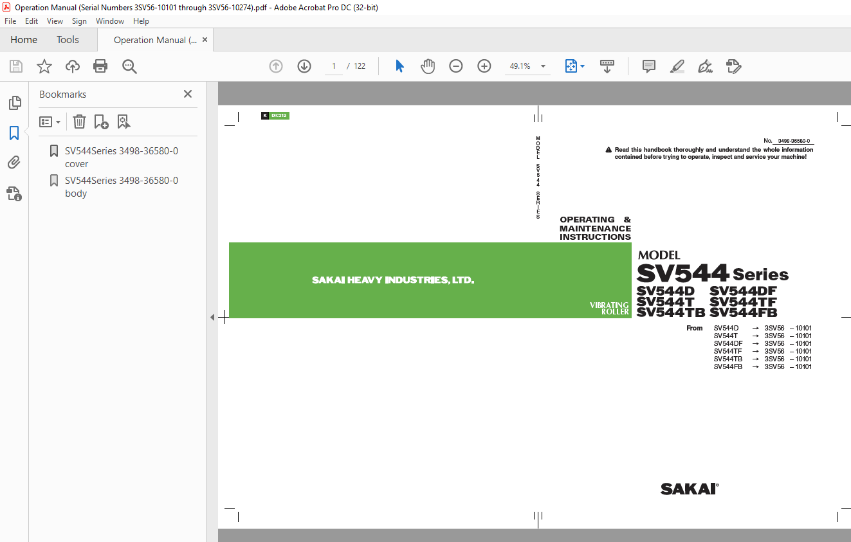The height and width of the screenshot is (542, 851).
Task: Open zoom level dropdown arrow
Action: 543,66
